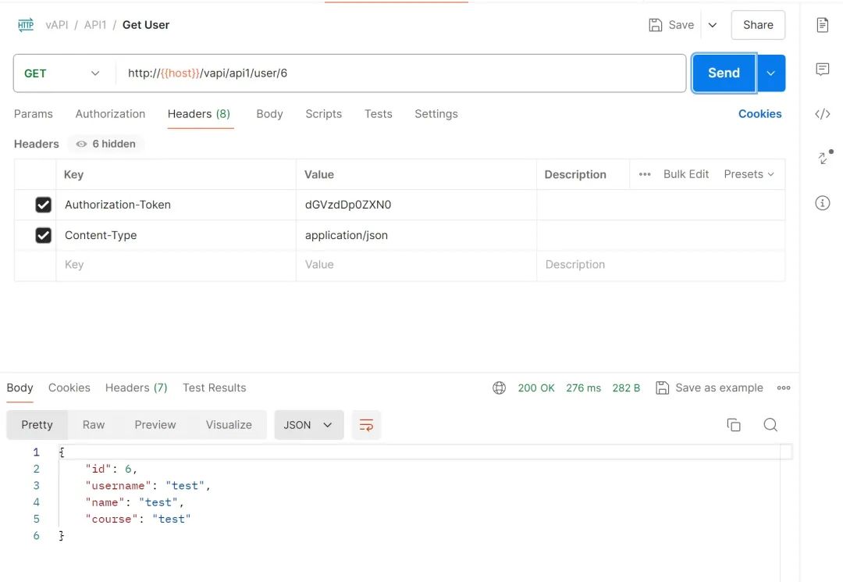Show the 6 hidden headers
Image resolution: width=843 pixels, height=582 pixels.
click(106, 145)
